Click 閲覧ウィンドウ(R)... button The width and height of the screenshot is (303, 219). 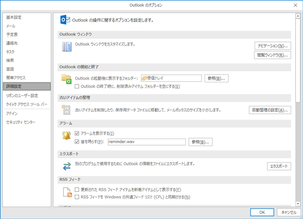tap(273, 55)
